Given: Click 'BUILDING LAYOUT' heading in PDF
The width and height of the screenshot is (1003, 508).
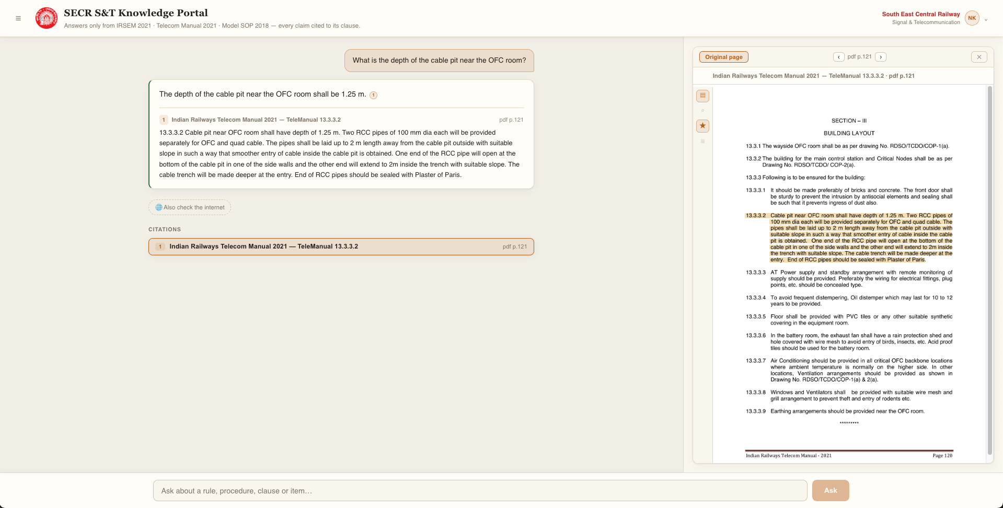Looking at the screenshot, I should point(849,133).
